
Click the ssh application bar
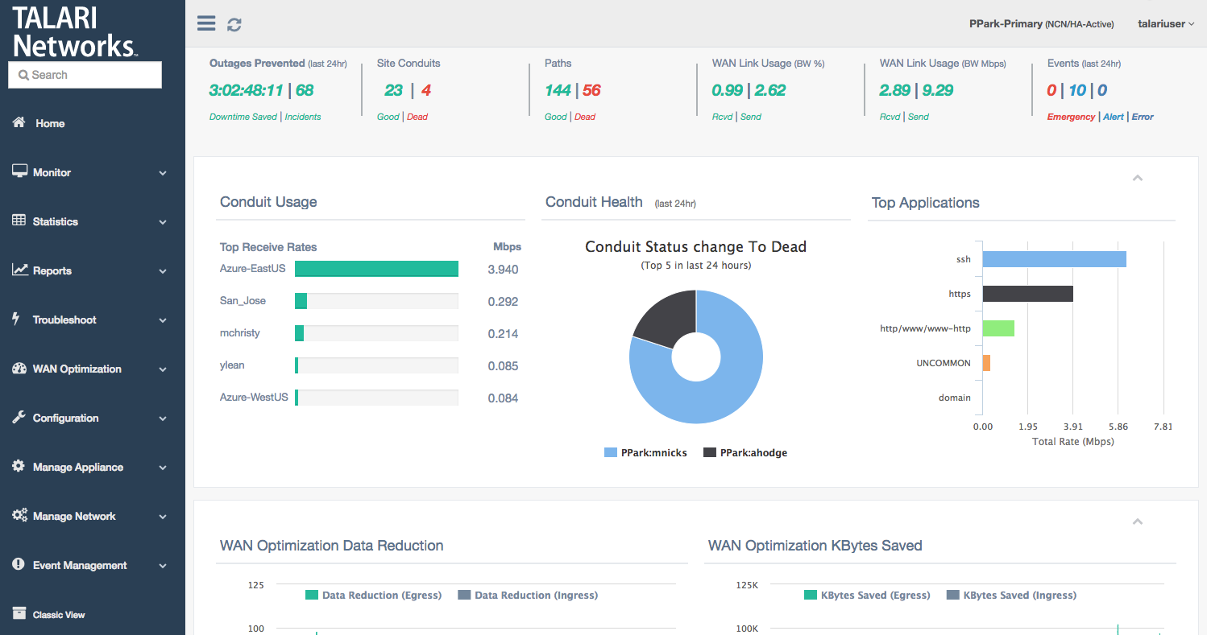[x=1054, y=259]
